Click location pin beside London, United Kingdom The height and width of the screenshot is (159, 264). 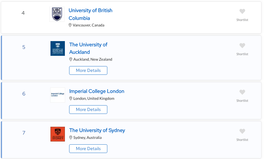tap(71, 98)
